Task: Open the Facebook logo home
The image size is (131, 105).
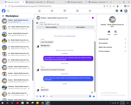Action: tap(4, 11)
